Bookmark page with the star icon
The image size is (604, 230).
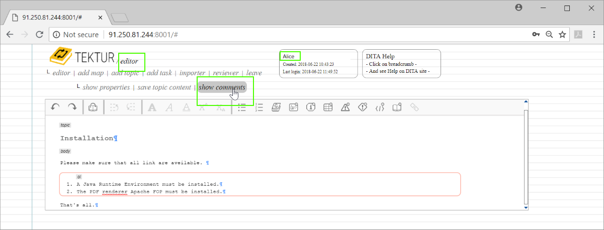click(x=562, y=35)
